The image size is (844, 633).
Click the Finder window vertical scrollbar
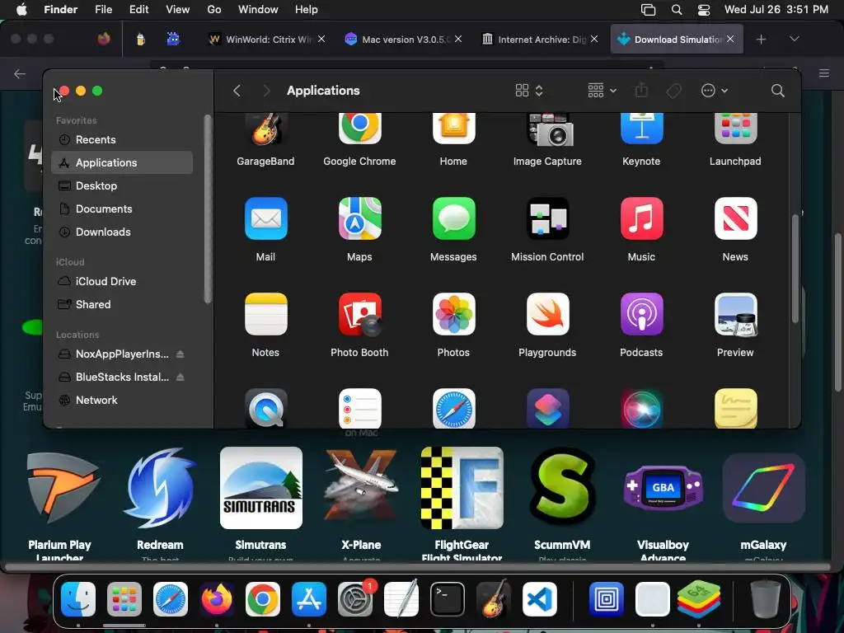click(x=795, y=270)
